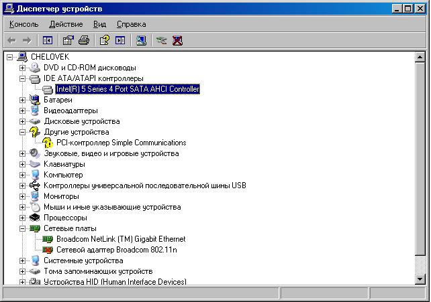Image resolution: width=431 pixels, height=302 pixels.
Task: Select the Мониторы label
Action: [x=61, y=196]
